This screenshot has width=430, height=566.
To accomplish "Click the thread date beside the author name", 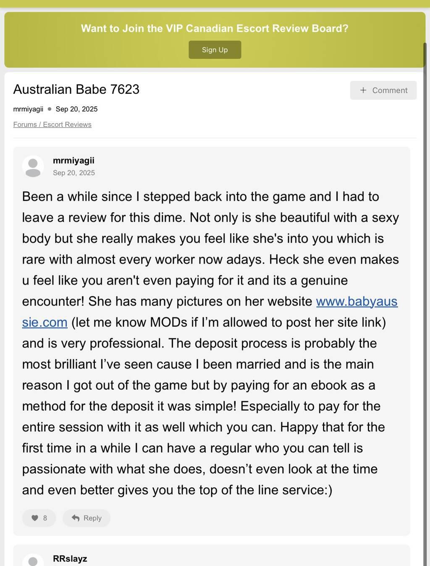I will pyautogui.click(x=76, y=109).
